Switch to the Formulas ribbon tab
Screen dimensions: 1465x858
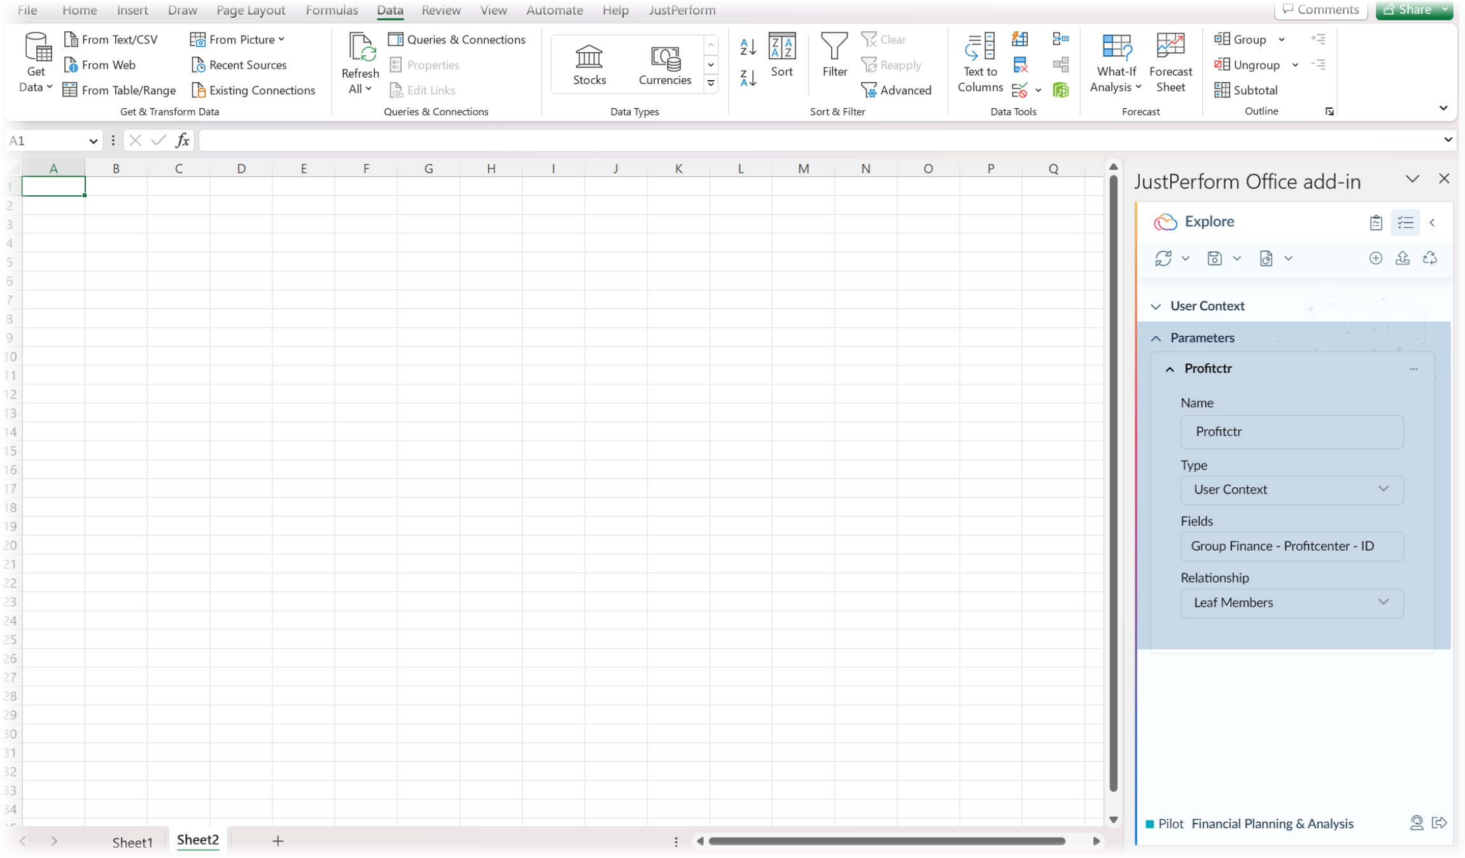pyautogui.click(x=332, y=10)
